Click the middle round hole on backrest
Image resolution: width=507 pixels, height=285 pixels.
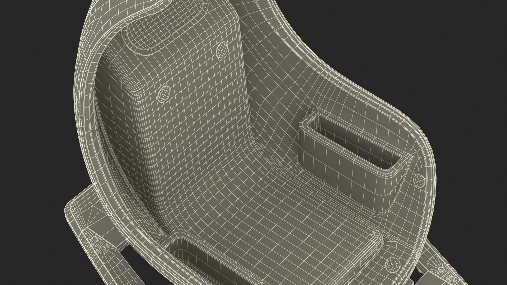pos(164,94)
